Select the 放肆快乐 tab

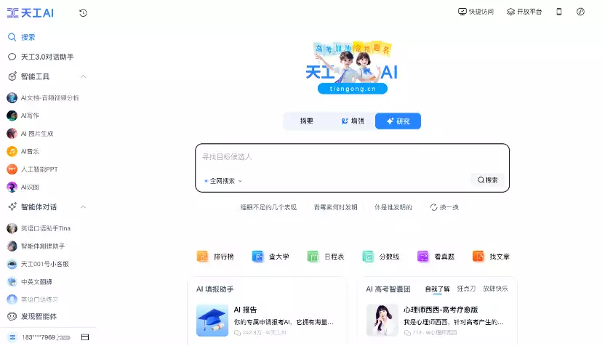click(495, 289)
